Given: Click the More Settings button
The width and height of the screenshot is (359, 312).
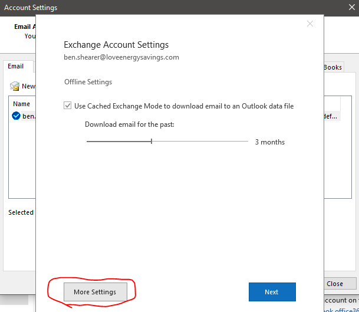Looking at the screenshot, I should [95, 291].
